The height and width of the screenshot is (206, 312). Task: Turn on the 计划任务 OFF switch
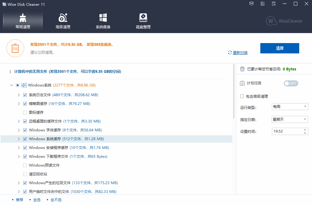[291, 83]
